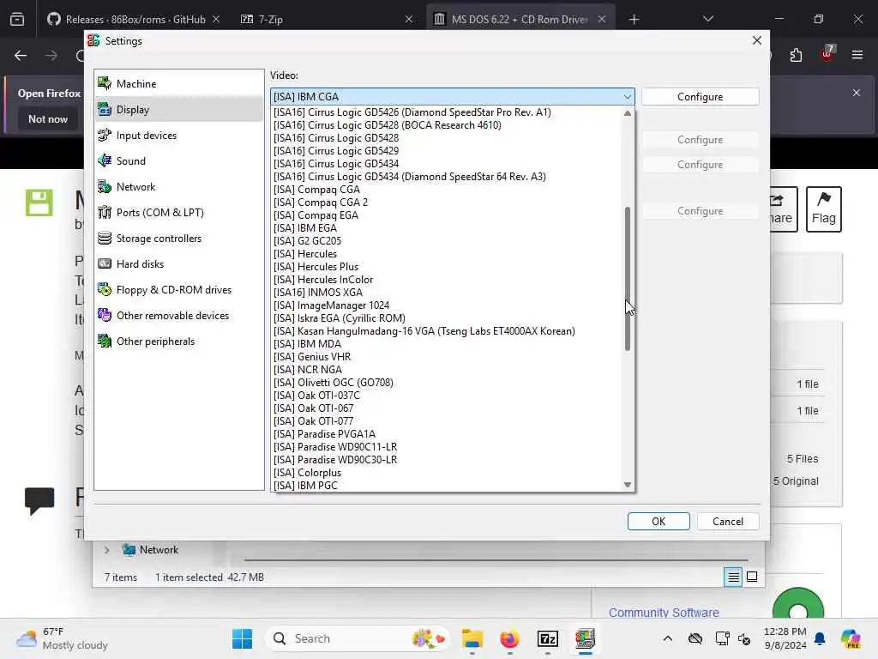Select Cirrus Logic GD5428 BOCA Research entry

[x=446, y=125]
